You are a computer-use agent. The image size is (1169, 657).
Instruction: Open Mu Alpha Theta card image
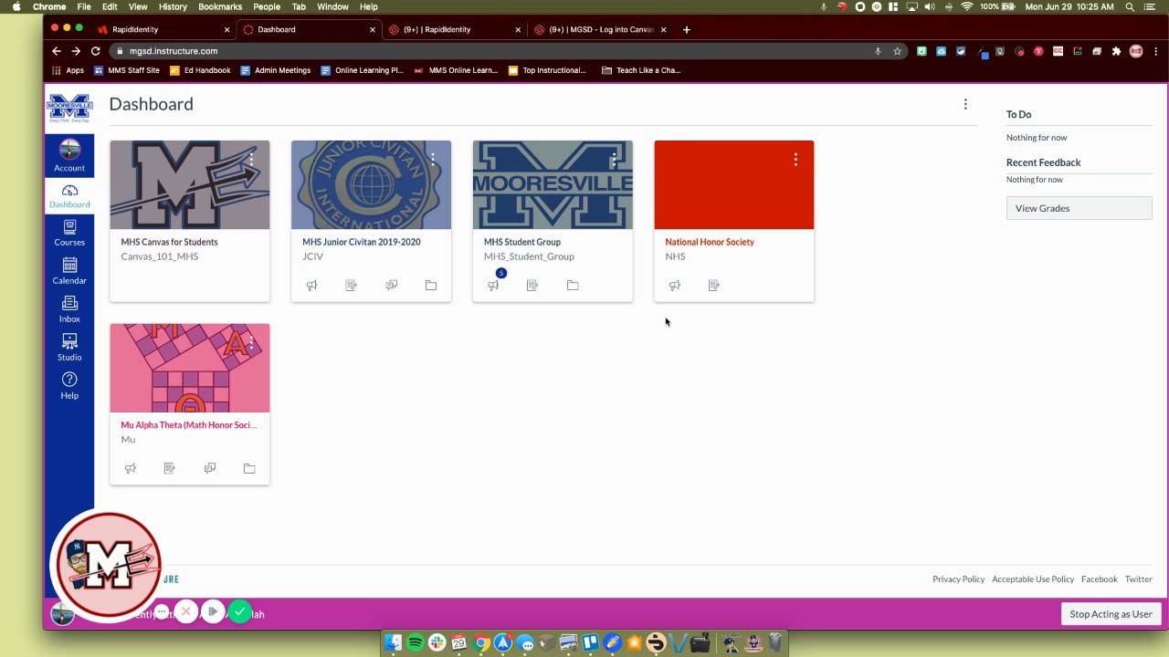[x=190, y=368]
